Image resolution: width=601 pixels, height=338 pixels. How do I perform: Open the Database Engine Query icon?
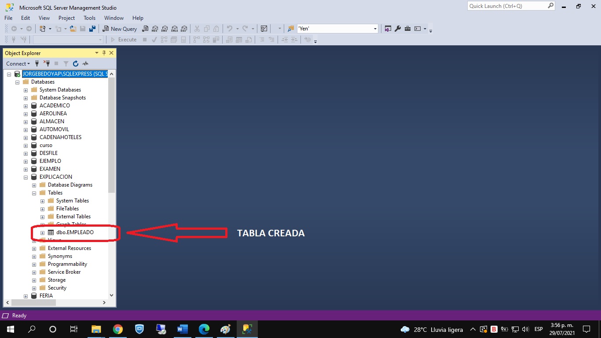point(145,29)
